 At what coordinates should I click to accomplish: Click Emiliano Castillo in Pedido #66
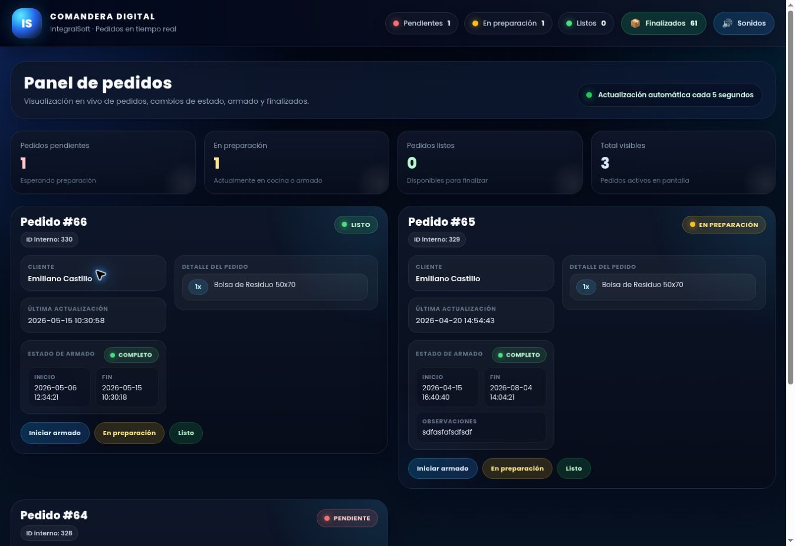[x=60, y=279]
